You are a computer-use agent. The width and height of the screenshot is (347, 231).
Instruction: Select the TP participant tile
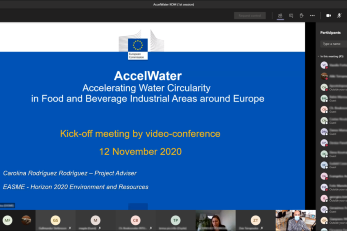click(175, 220)
